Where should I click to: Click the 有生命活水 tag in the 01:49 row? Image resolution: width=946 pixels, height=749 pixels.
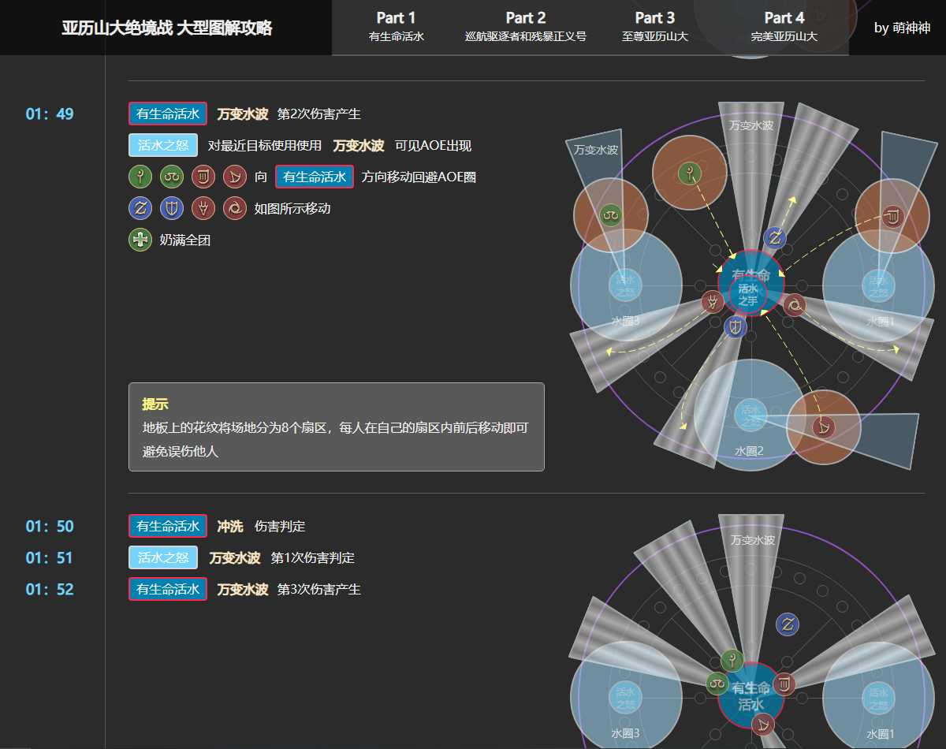(168, 114)
